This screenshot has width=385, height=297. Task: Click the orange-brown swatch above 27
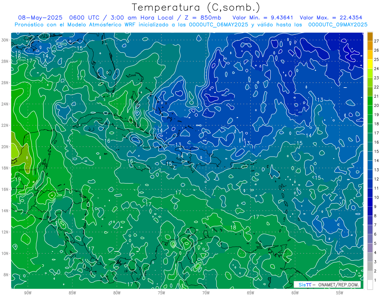370,36
